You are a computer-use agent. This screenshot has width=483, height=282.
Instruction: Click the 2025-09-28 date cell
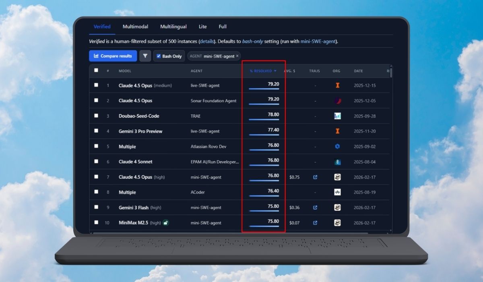pyautogui.click(x=365, y=116)
